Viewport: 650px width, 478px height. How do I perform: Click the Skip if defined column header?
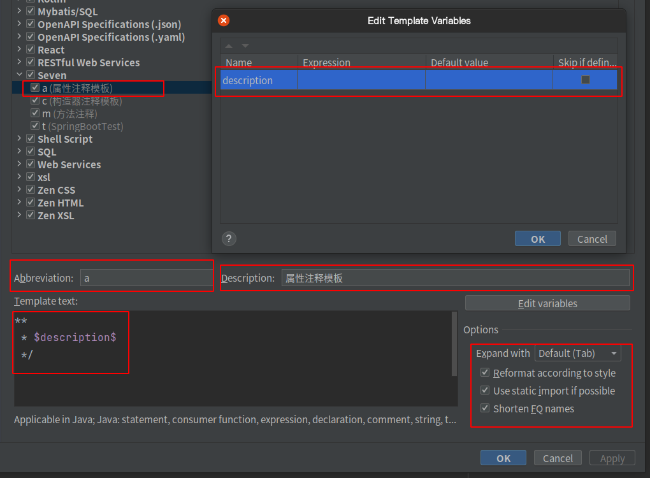(586, 62)
